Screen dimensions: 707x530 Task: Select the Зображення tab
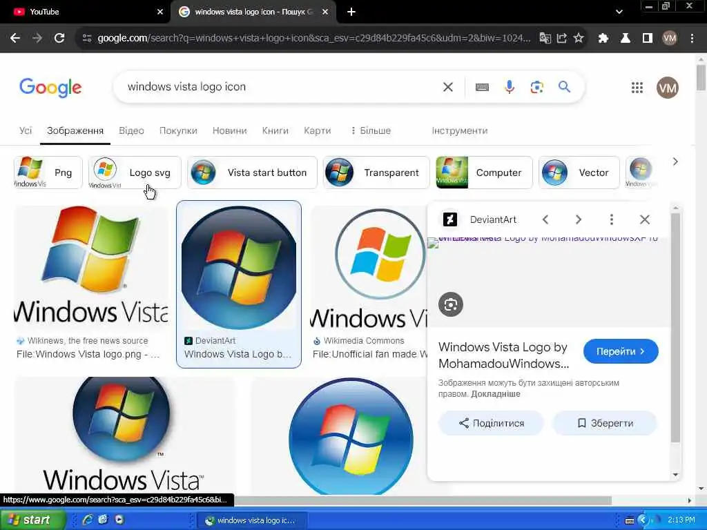pyautogui.click(x=75, y=130)
